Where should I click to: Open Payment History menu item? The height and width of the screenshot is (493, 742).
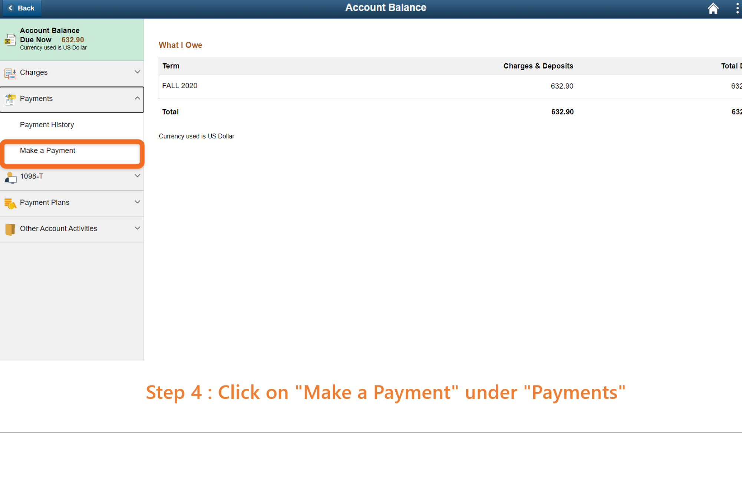pyautogui.click(x=47, y=125)
